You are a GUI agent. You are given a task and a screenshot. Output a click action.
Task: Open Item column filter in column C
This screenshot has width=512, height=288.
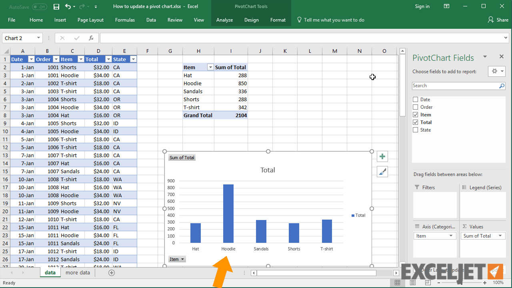coord(80,59)
